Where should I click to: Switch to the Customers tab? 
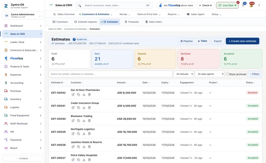(60, 22)
